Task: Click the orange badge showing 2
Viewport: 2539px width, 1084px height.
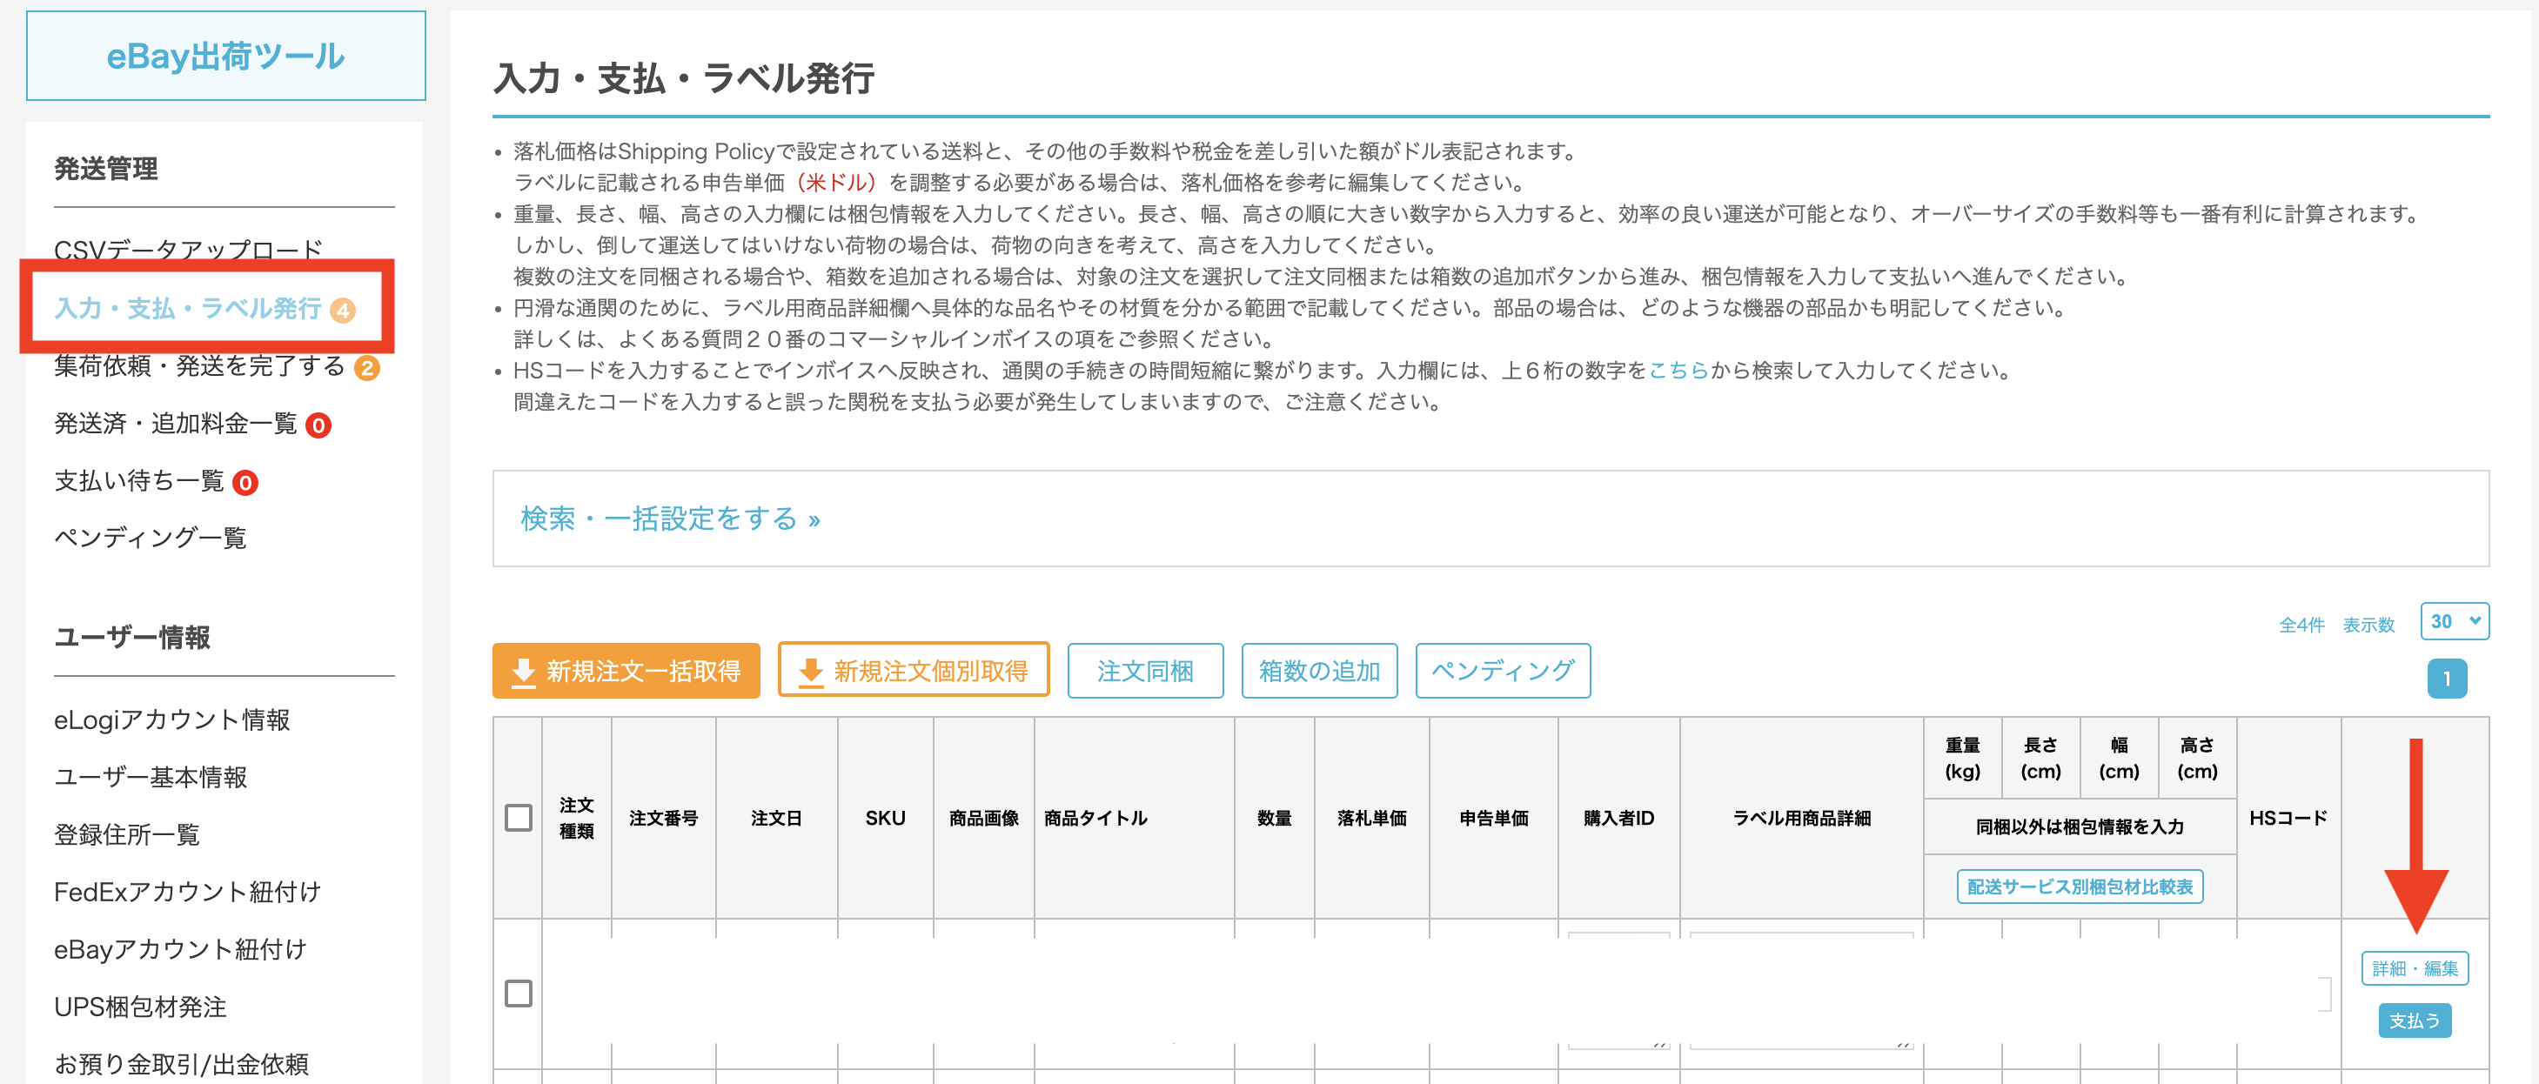Action: tap(366, 368)
